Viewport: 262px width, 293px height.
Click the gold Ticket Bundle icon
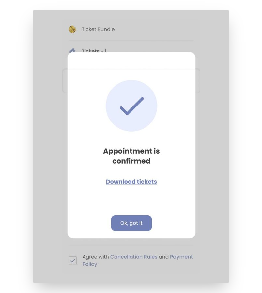72,29
